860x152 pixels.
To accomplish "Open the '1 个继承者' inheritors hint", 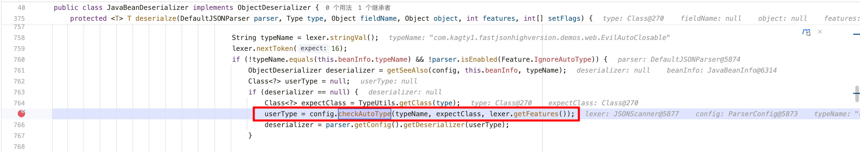I will (x=374, y=8).
